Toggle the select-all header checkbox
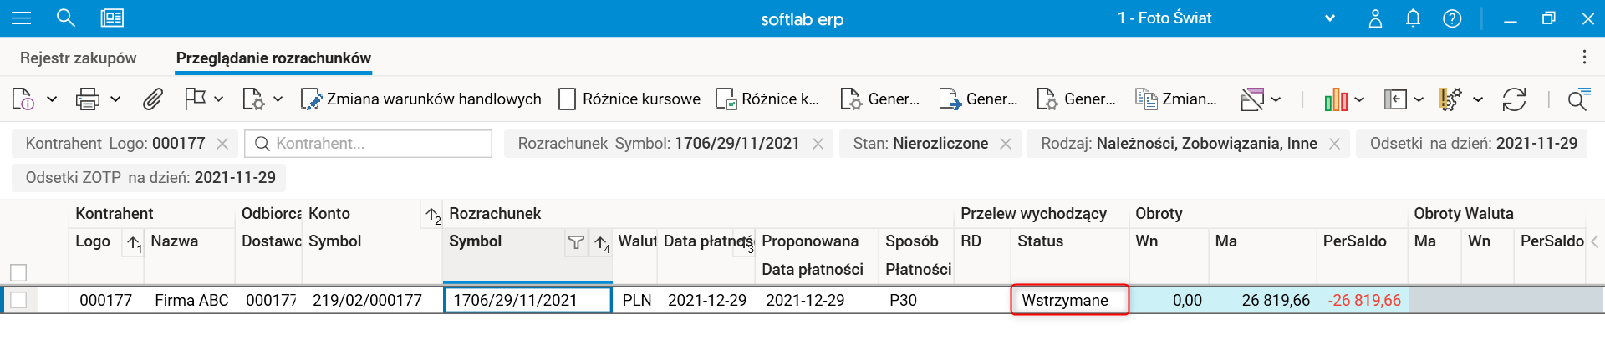This screenshot has height=355, width=1605. pyautogui.click(x=18, y=272)
